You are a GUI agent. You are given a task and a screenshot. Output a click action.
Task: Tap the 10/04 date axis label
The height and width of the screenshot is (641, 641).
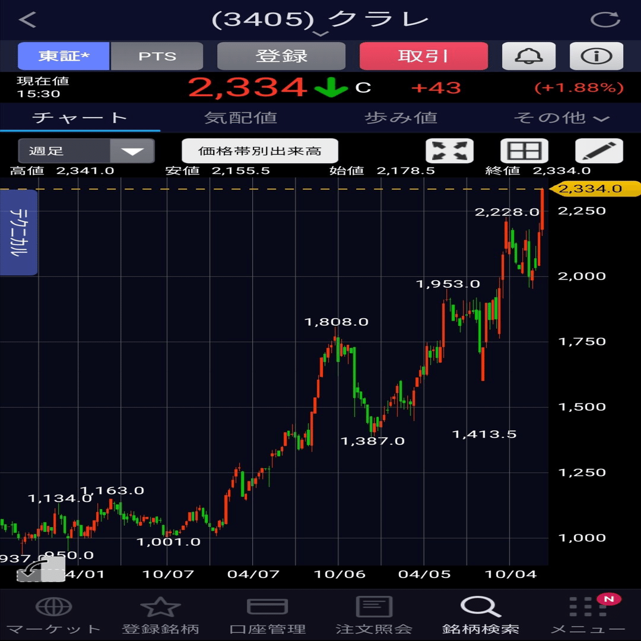510,575
